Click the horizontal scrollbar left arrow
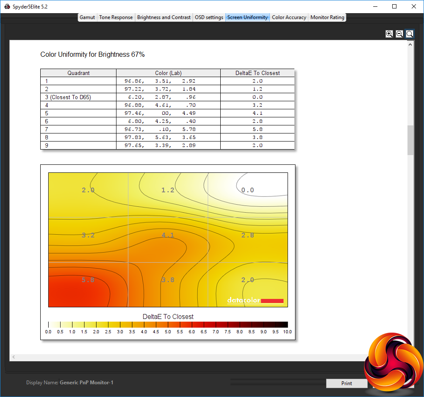 pyautogui.click(x=14, y=357)
